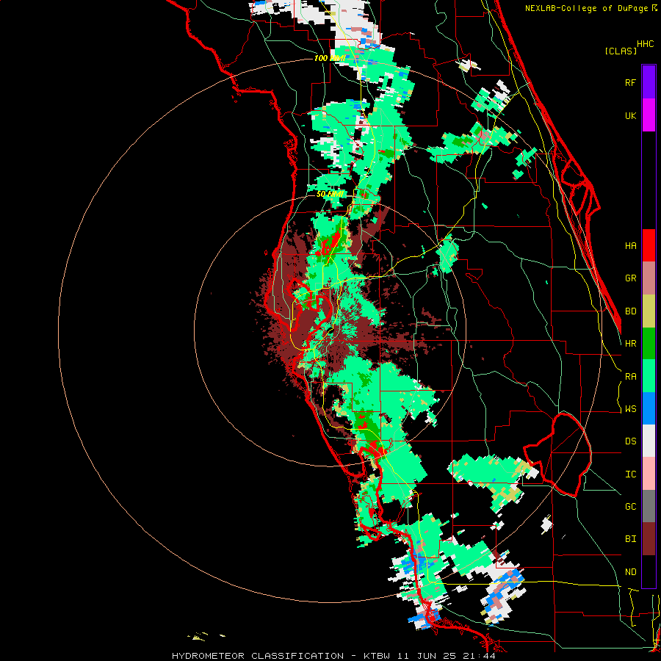Click the IC pink legend swatch
Image resolution: width=661 pixels, height=661 pixels.
pyautogui.click(x=649, y=474)
